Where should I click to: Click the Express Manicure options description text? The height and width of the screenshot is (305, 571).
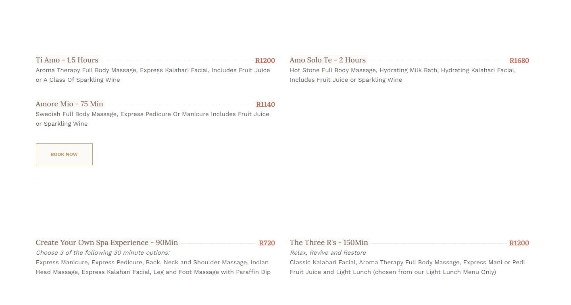153,267
